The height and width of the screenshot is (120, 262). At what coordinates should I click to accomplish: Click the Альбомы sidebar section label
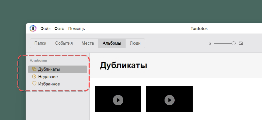[38, 61]
